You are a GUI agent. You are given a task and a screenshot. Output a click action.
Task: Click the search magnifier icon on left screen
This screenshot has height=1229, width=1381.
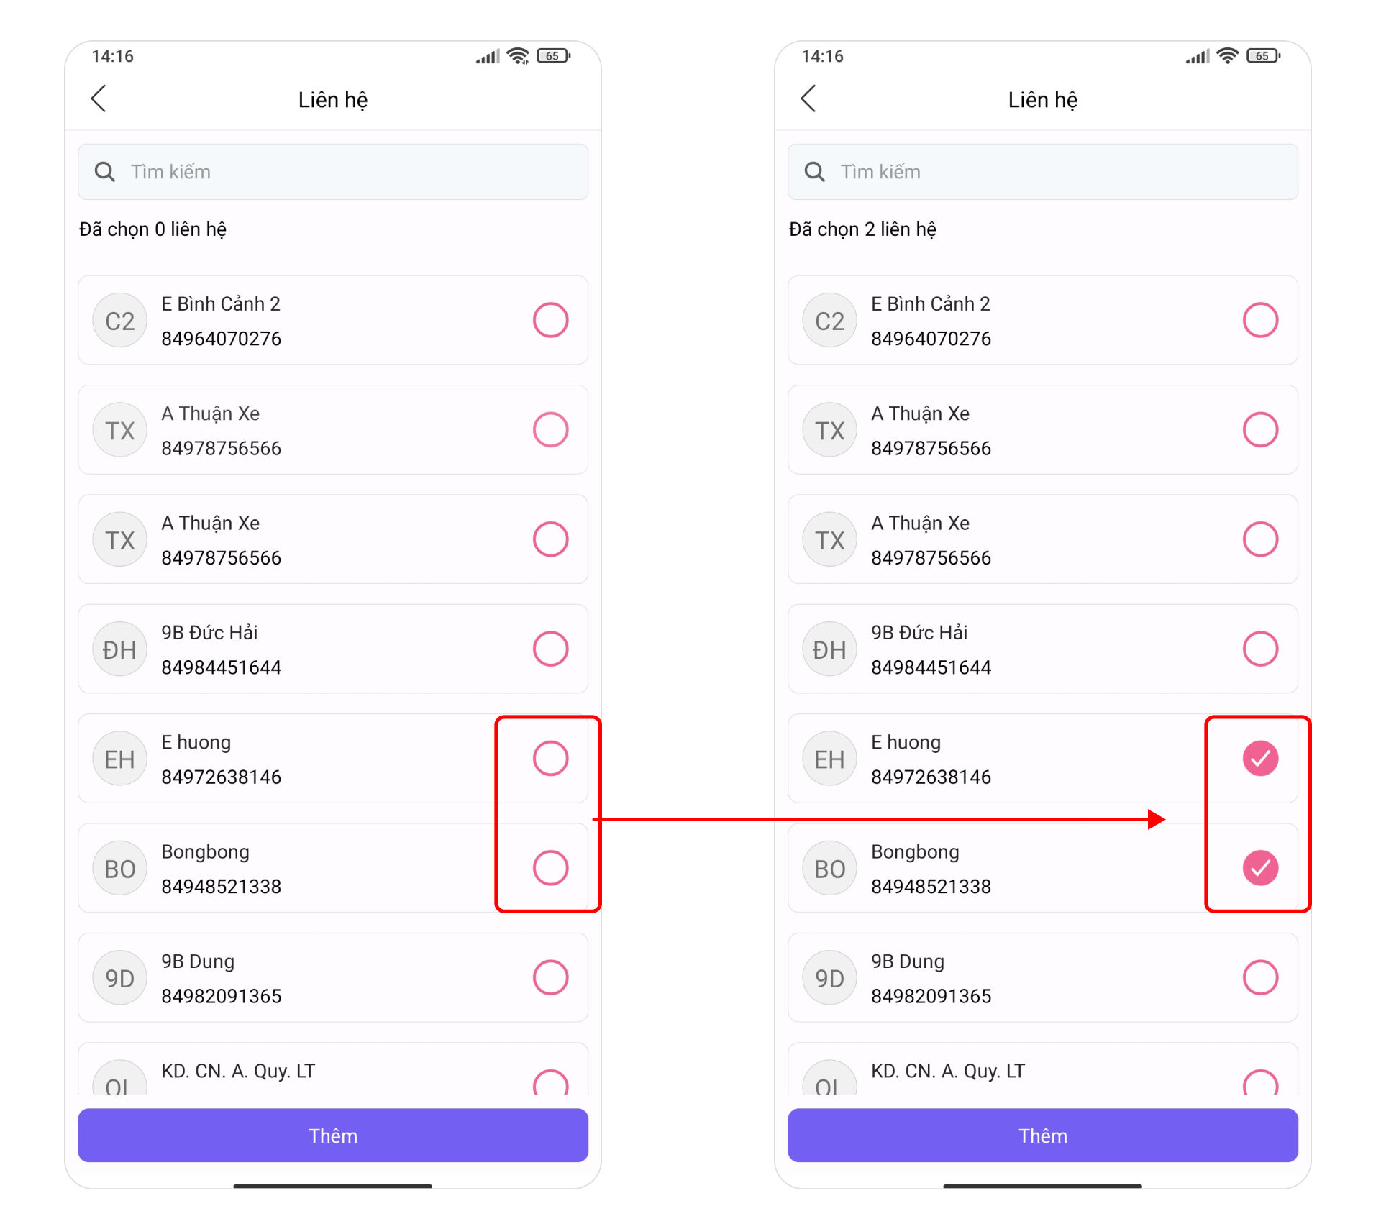click(105, 172)
